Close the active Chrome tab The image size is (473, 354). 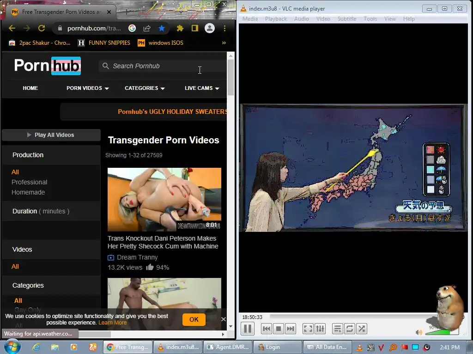(x=109, y=12)
